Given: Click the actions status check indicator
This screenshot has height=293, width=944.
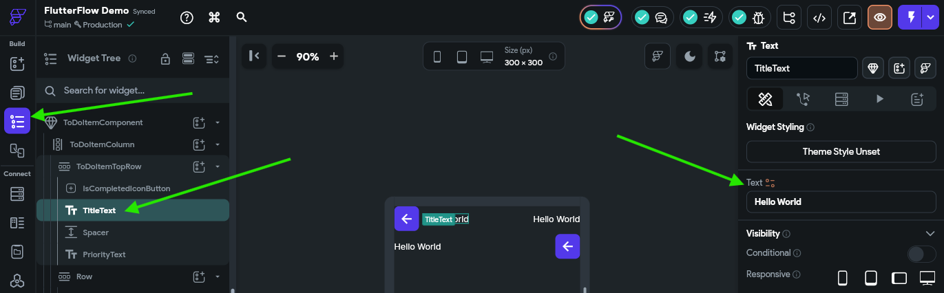Looking at the screenshot, I should pos(700,18).
